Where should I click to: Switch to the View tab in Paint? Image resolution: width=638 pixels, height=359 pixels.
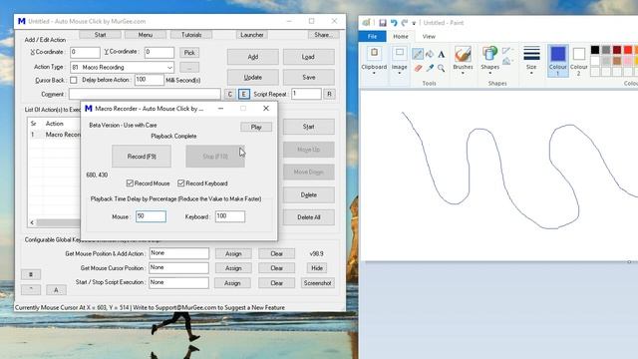(x=429, y=36)
